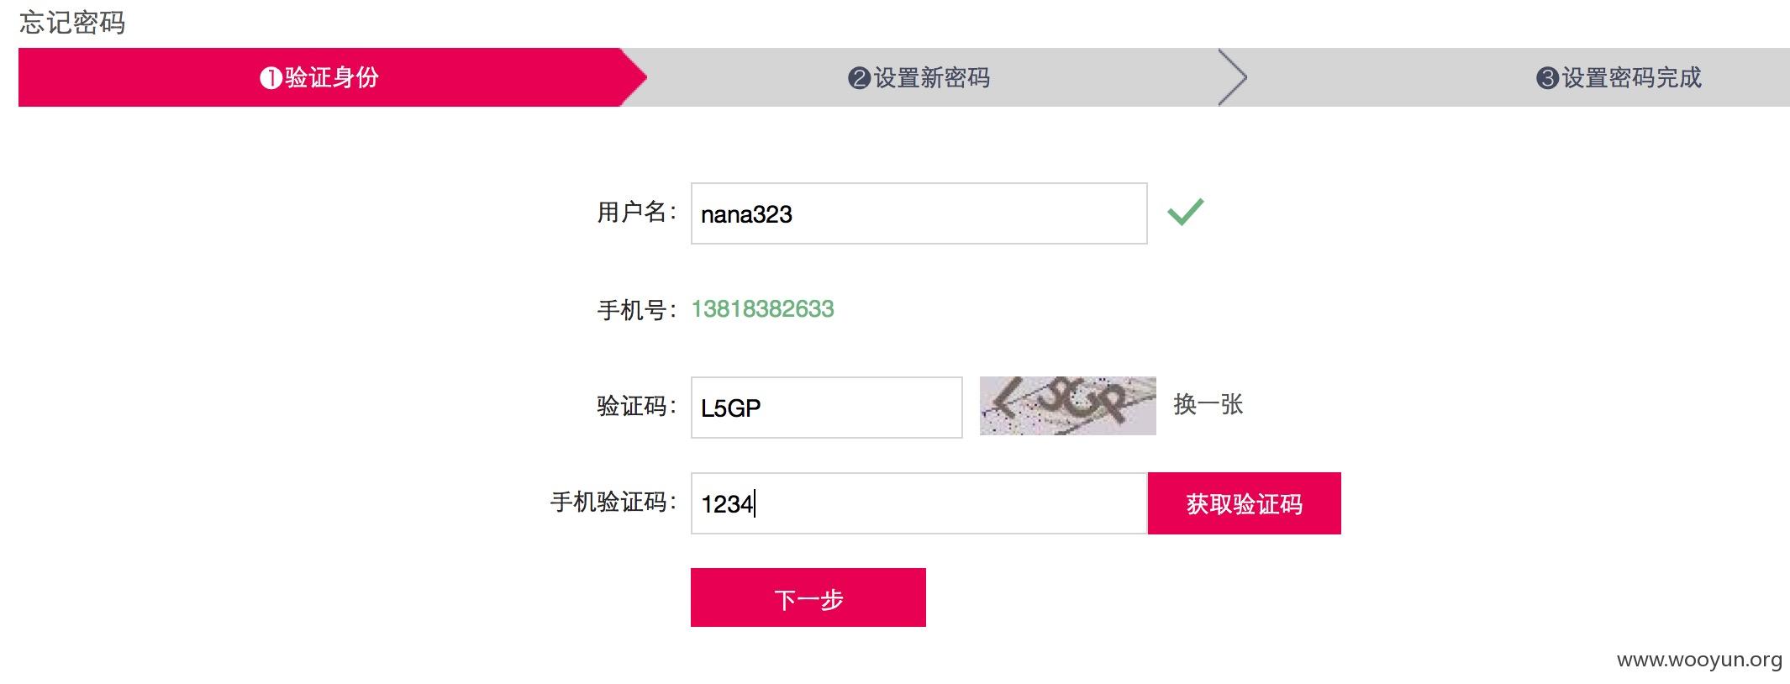Click the 获取验证码 button
Viewport: 1790px width, 684px height.
pyautogui.click(x=1245, y=503)
